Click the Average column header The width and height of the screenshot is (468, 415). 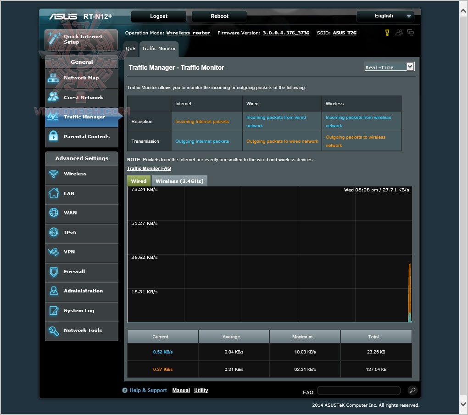(x=234, y=336)
